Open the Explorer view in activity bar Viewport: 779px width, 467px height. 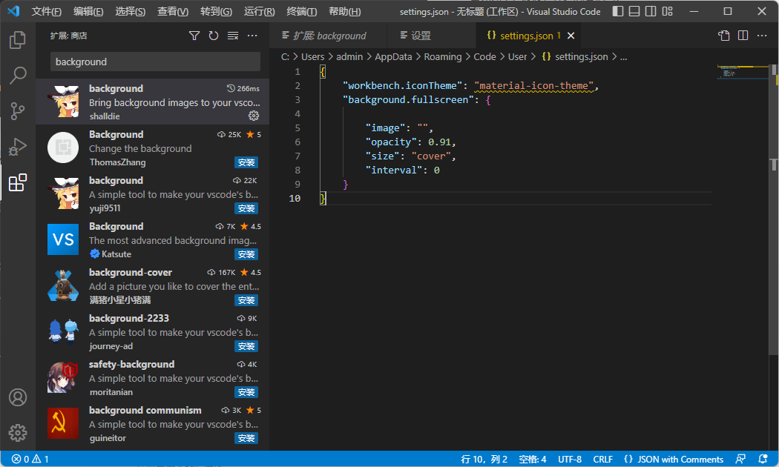tap(17, 40)
